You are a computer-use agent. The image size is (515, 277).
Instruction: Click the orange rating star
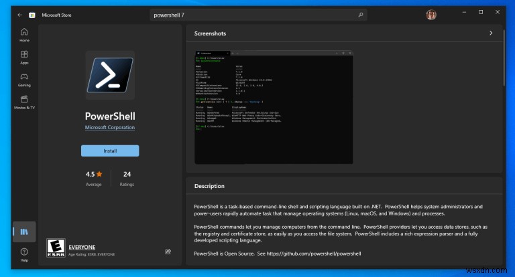tap(99, 174)
